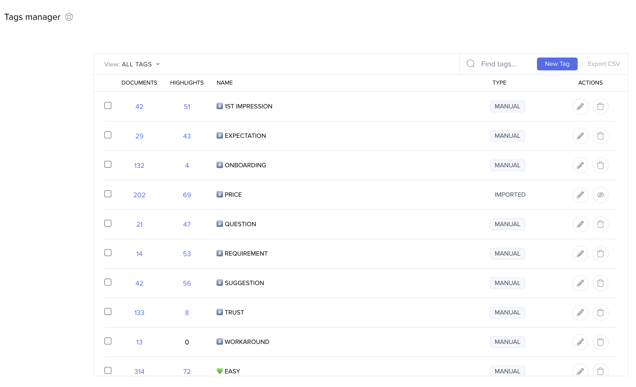Sort by the NAME column header
636x387 pixels.
(225, 83)
